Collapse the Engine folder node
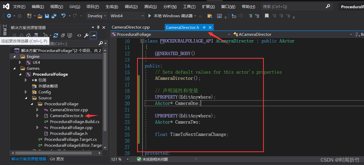The height and width of the screenshot is (165, 364). (14, 57)
